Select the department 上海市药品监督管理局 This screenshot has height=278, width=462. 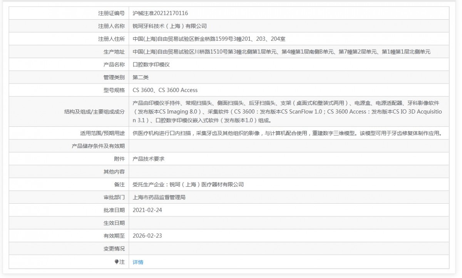pyautogui.click(x=159, y=197)
